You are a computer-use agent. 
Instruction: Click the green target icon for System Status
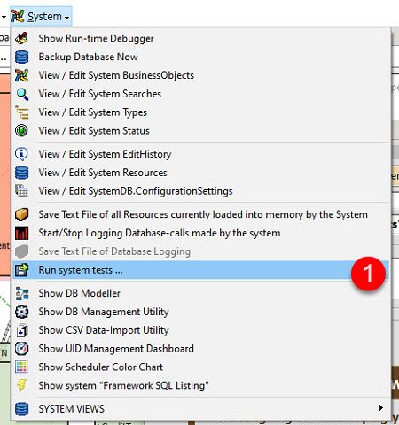click(21, 131)
